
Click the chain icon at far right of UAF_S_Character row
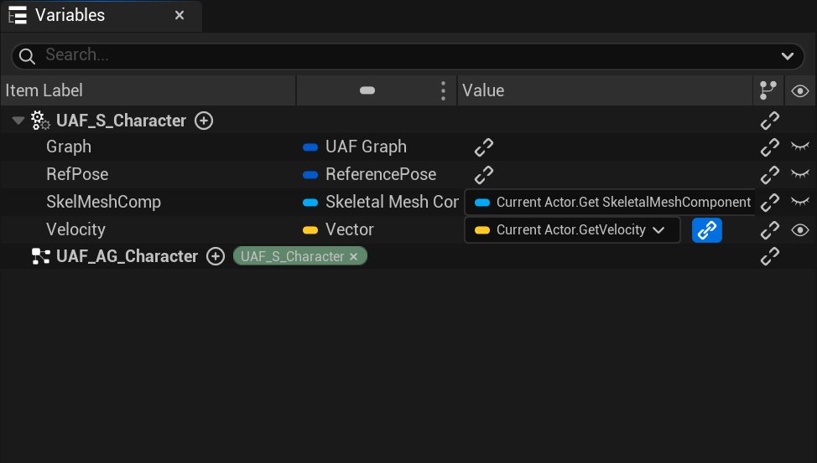[769, 121]
